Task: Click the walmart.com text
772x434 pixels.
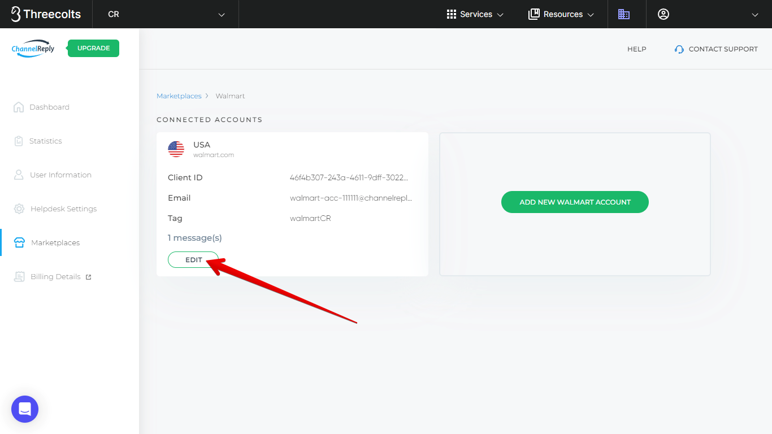Action: click(214, 155)
